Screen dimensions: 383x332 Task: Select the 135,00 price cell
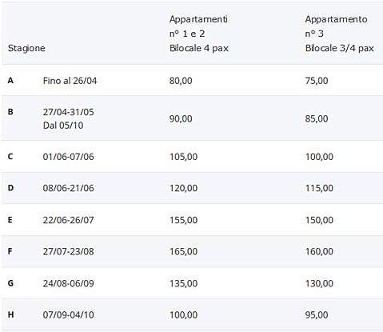(183, 283)
